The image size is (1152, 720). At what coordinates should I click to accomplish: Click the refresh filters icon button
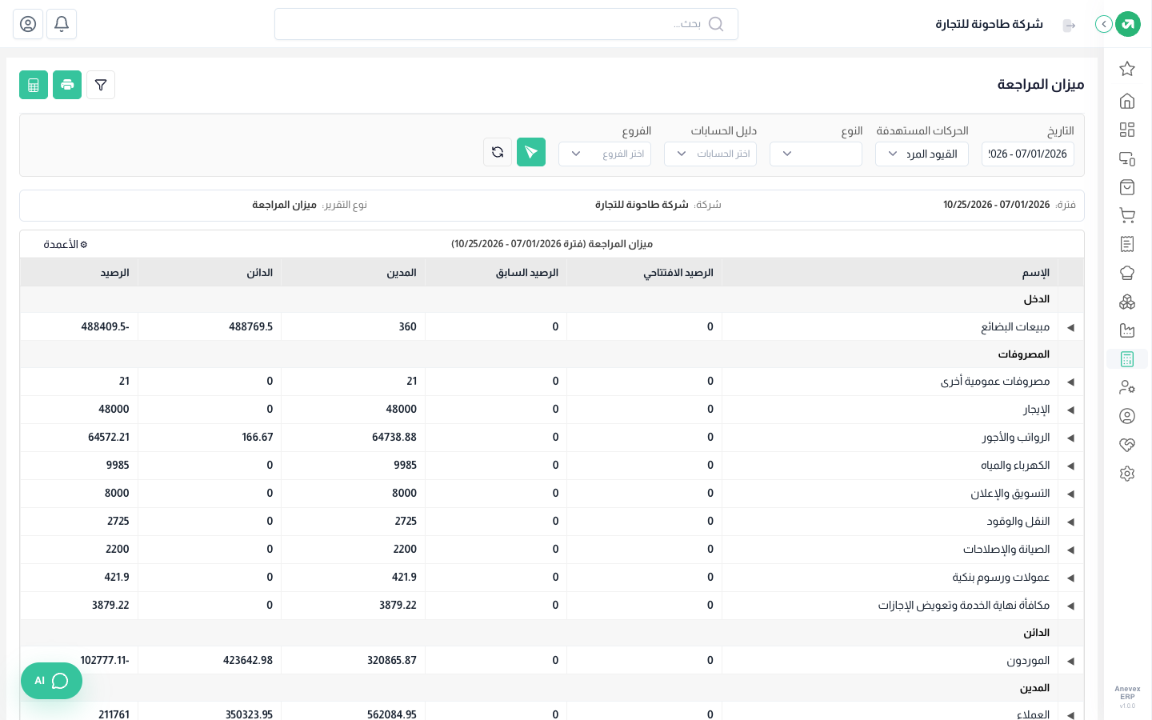(x=498, y=152)
